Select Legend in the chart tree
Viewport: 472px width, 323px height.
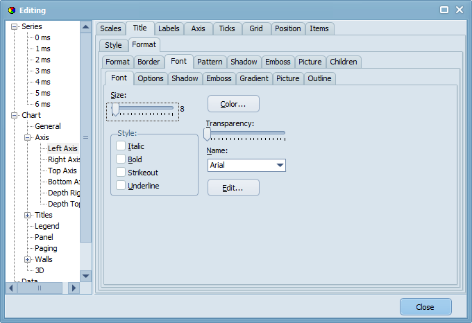coord(47,226)
